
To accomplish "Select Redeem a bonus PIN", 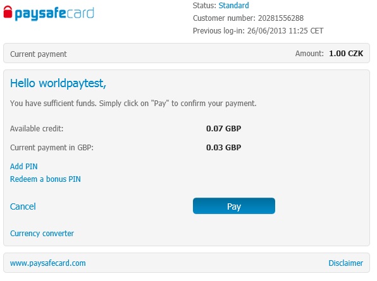I will point(46,179).
